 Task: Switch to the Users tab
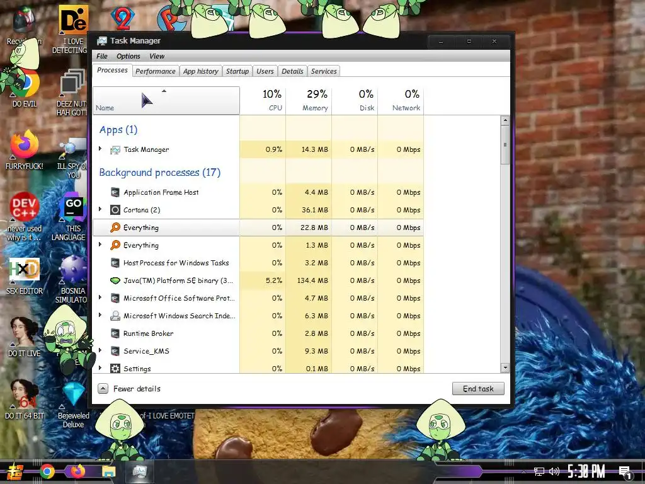tap(265, 71)
